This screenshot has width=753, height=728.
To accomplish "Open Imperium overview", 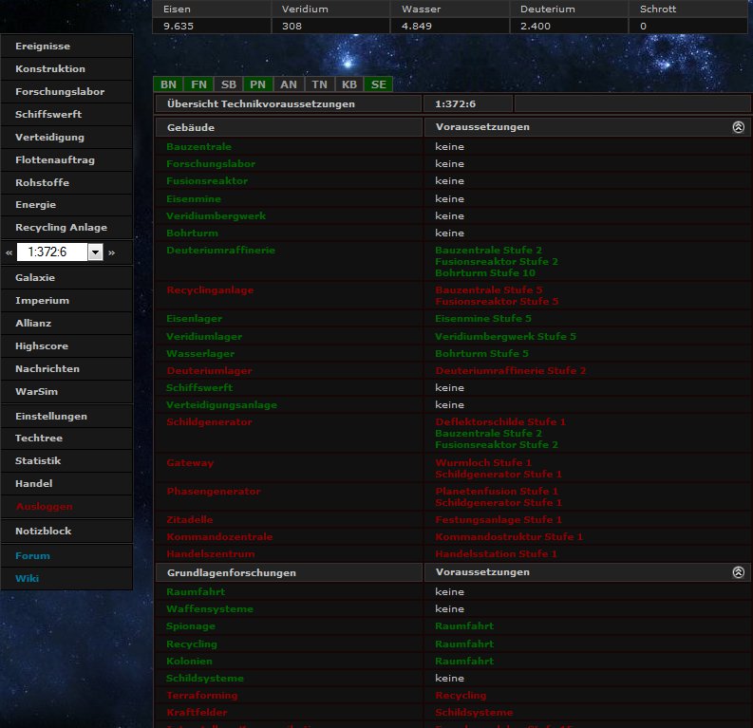I will coord(66,301).
